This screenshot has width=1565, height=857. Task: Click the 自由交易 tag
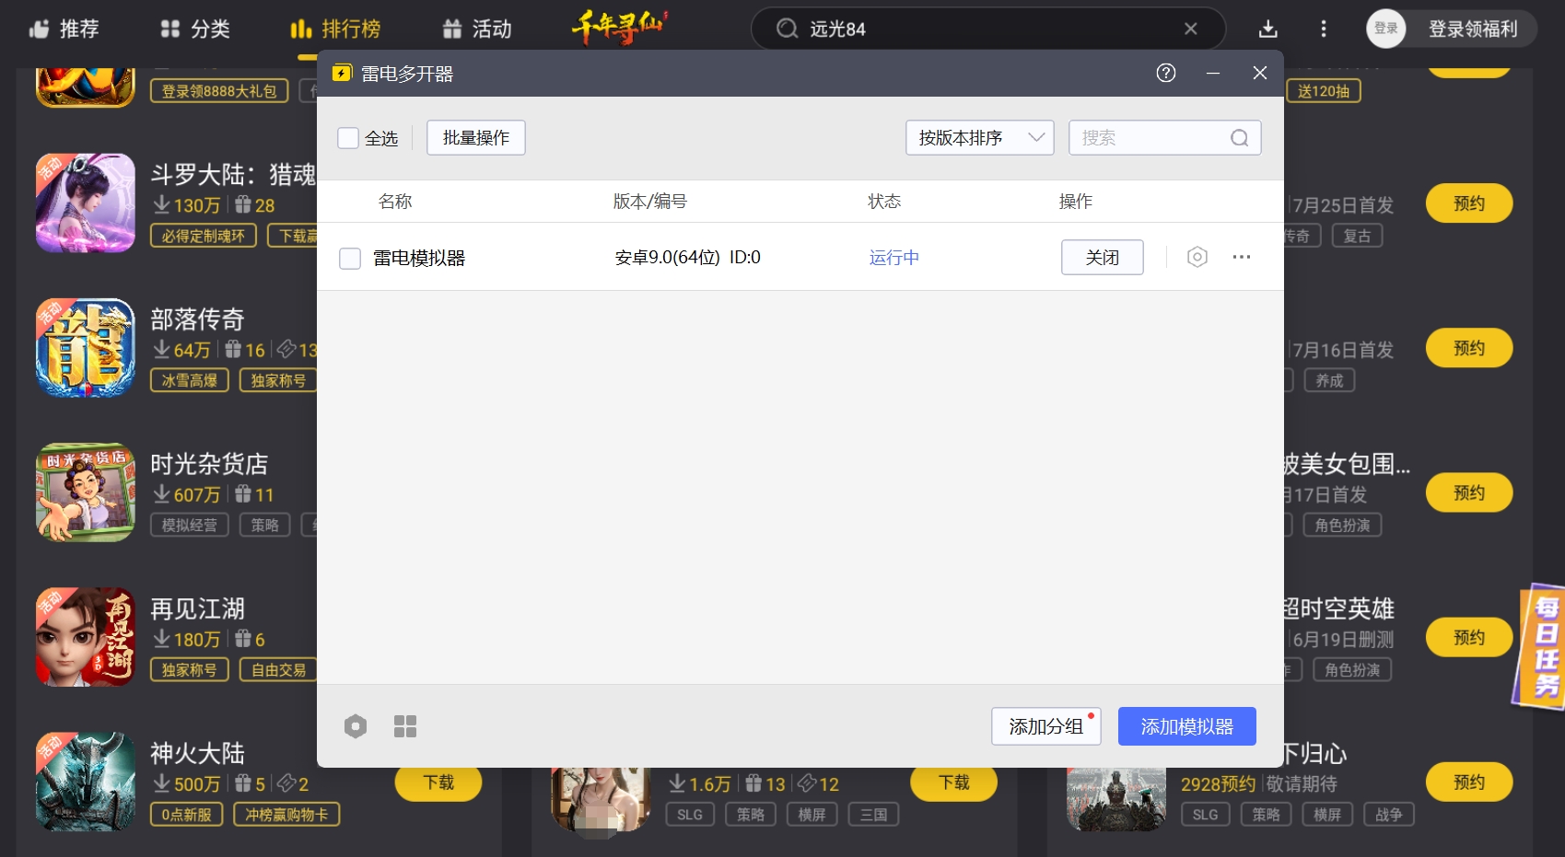pyautogui.click(x=278, y=669)
